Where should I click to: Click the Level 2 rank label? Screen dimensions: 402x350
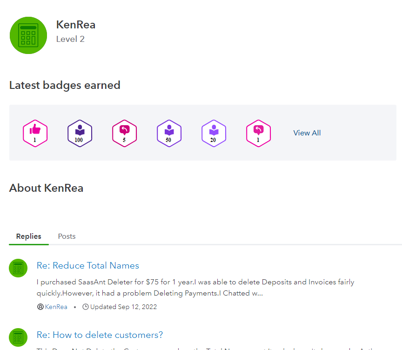point(70,39)
